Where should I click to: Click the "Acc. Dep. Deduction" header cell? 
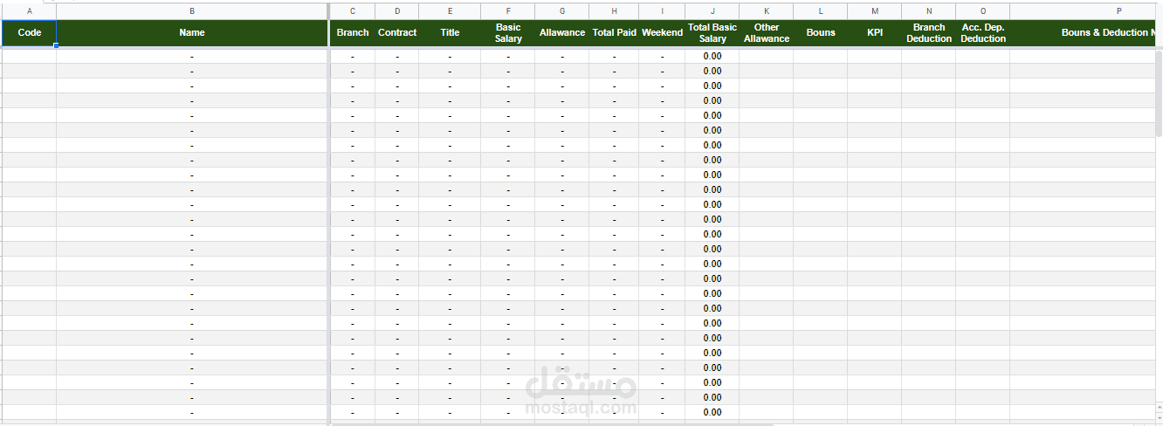983,33
